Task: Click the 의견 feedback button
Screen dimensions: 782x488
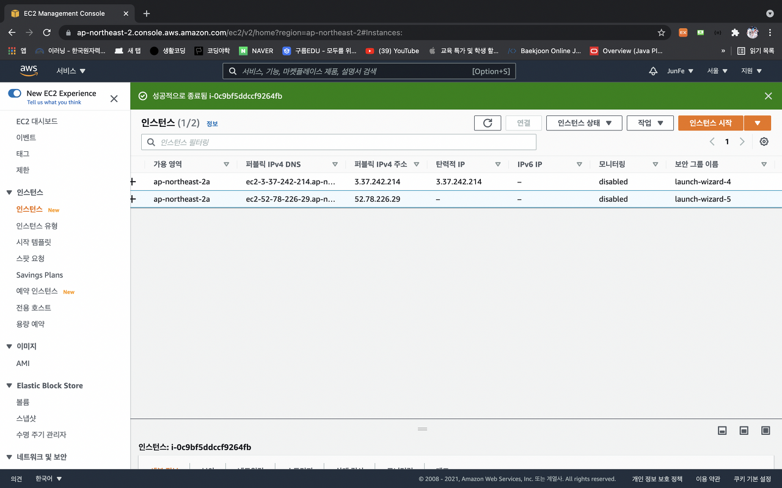Action: (16, 479)
